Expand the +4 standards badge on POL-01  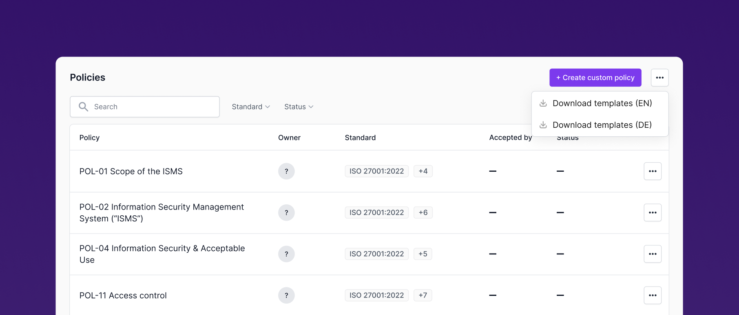tap(423, 171)
